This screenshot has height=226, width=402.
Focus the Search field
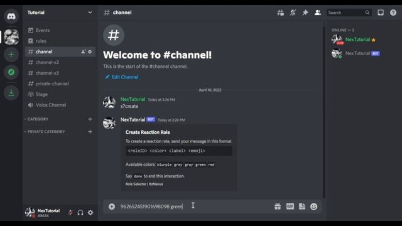click(349, 13)
